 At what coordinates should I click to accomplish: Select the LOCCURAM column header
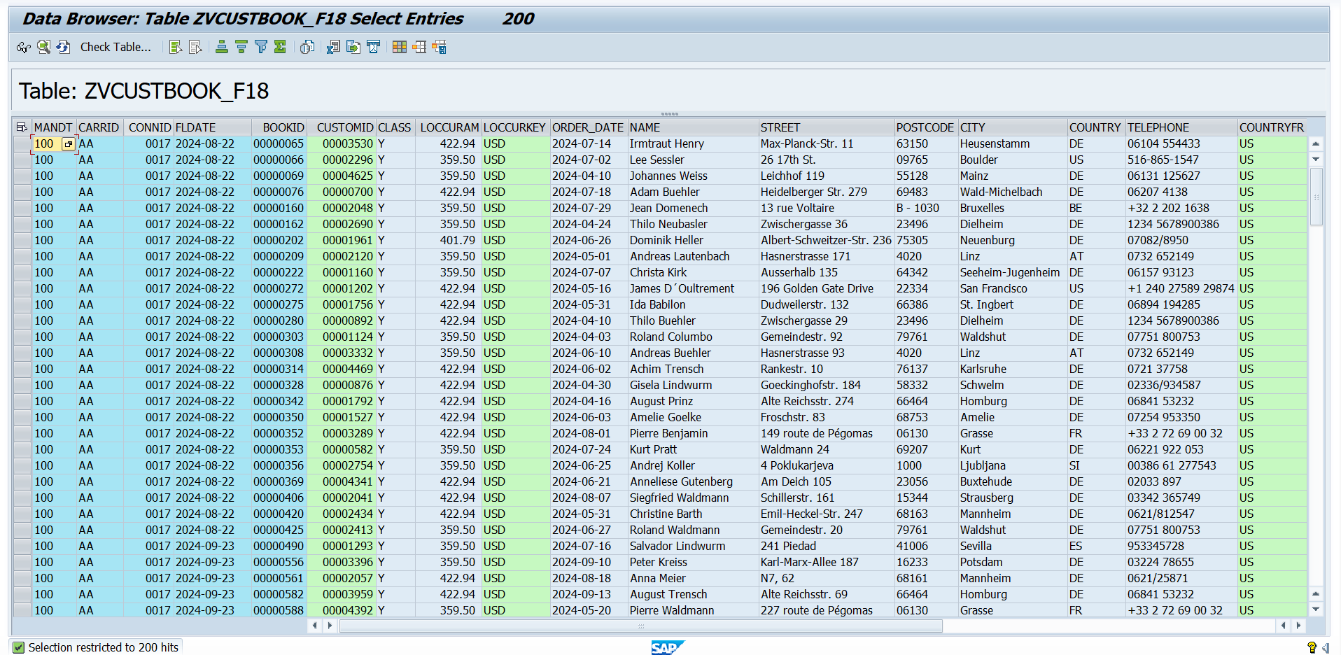pyautogui.click(x=449, y=127)
